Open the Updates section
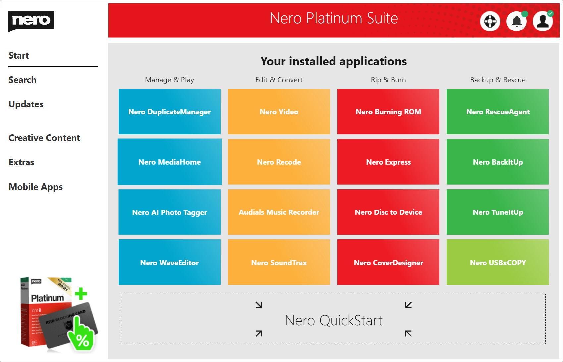Viewport: 563px width, 362px height. coord(26,104)
